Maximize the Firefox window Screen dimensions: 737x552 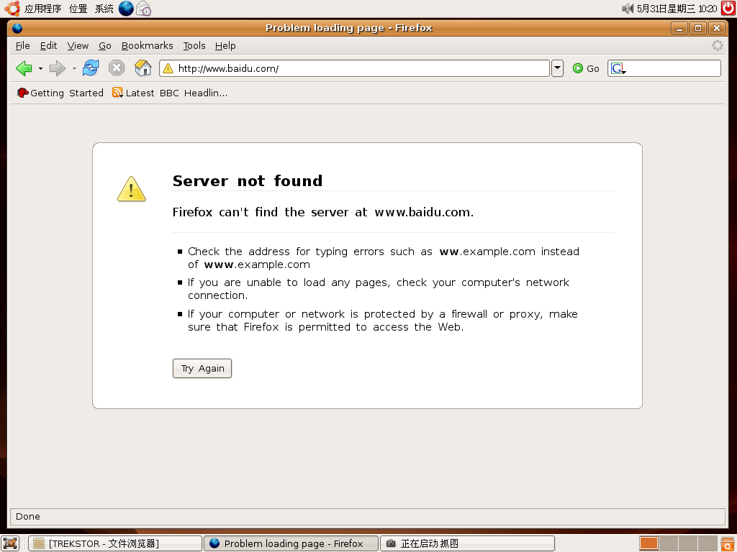tap(698, 28)
